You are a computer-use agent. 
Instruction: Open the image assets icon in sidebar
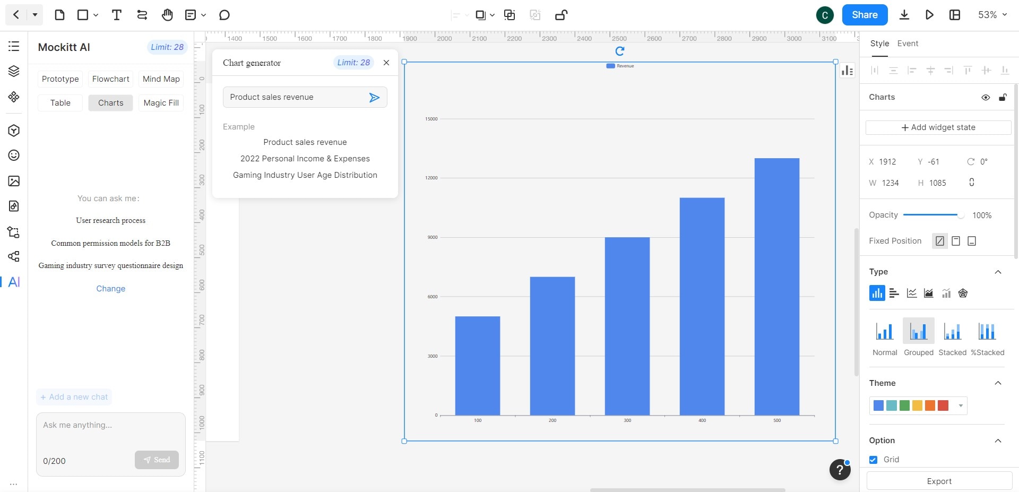click(x=14, y=181)
